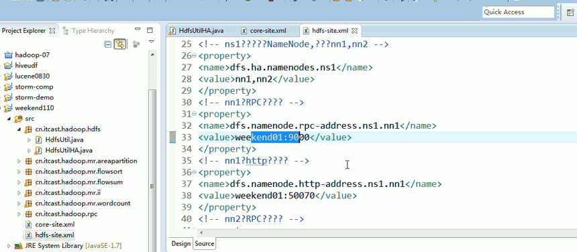577x252 pixels.
Task: Select the lucene0830 project
Action: 32,76
